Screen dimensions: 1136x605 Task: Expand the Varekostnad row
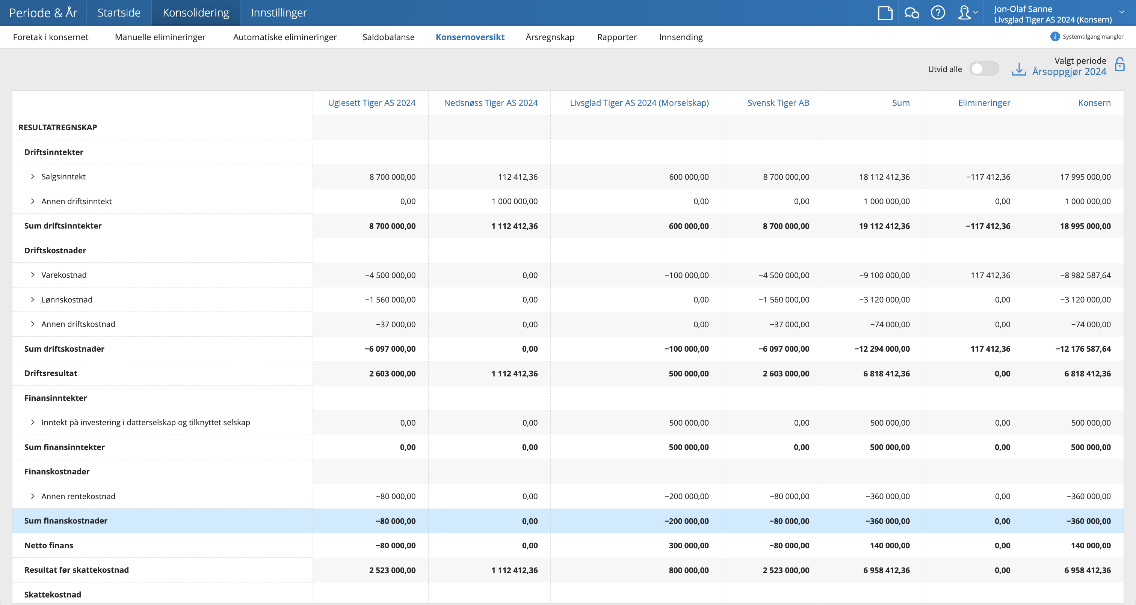(x=33, y=275)
